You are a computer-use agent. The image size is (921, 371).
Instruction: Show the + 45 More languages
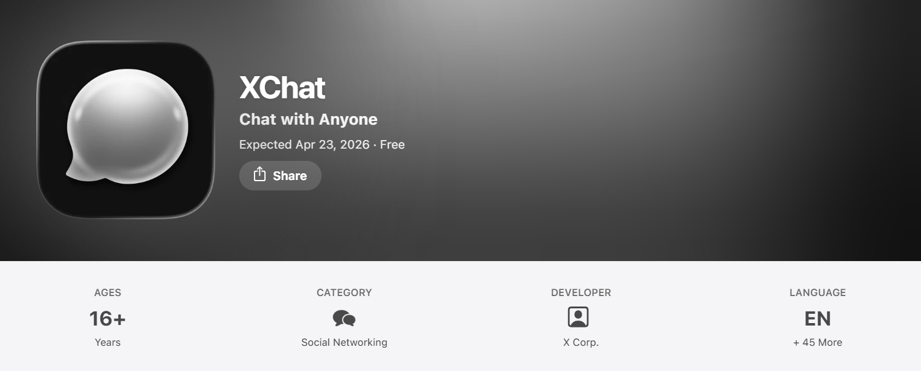[x=818, y=342]
